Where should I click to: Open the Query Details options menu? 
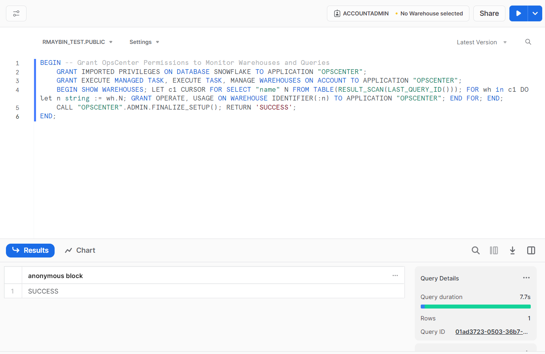[526, 278]
